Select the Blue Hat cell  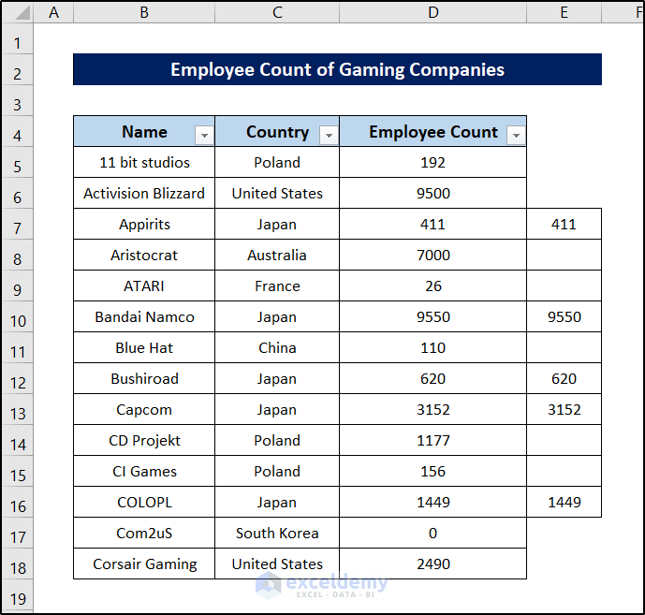click(x=144, y=347)
